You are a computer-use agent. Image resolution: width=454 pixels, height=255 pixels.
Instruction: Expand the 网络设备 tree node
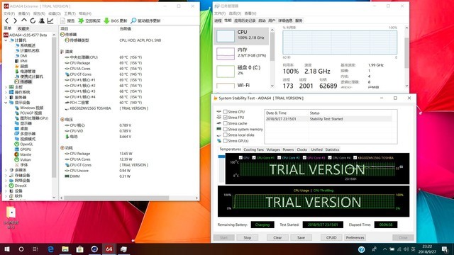click(x=6, y=181)
